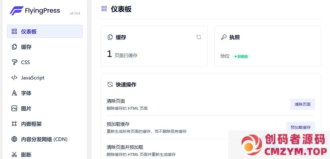The height and width of the screenshot is (159, 330).
Task: Click the FlyingPress logo icon
Action: (x=16, y=11)
